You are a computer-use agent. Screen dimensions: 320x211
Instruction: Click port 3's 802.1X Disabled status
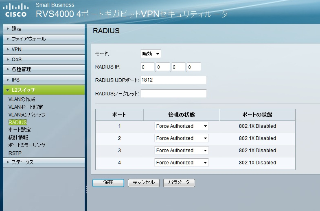point(257,151)
